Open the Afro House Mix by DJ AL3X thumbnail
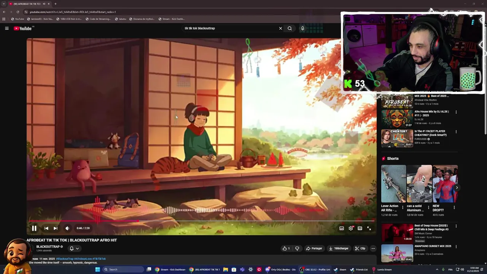The width and height of the screenshot is (487, 274). pos(397,118)
